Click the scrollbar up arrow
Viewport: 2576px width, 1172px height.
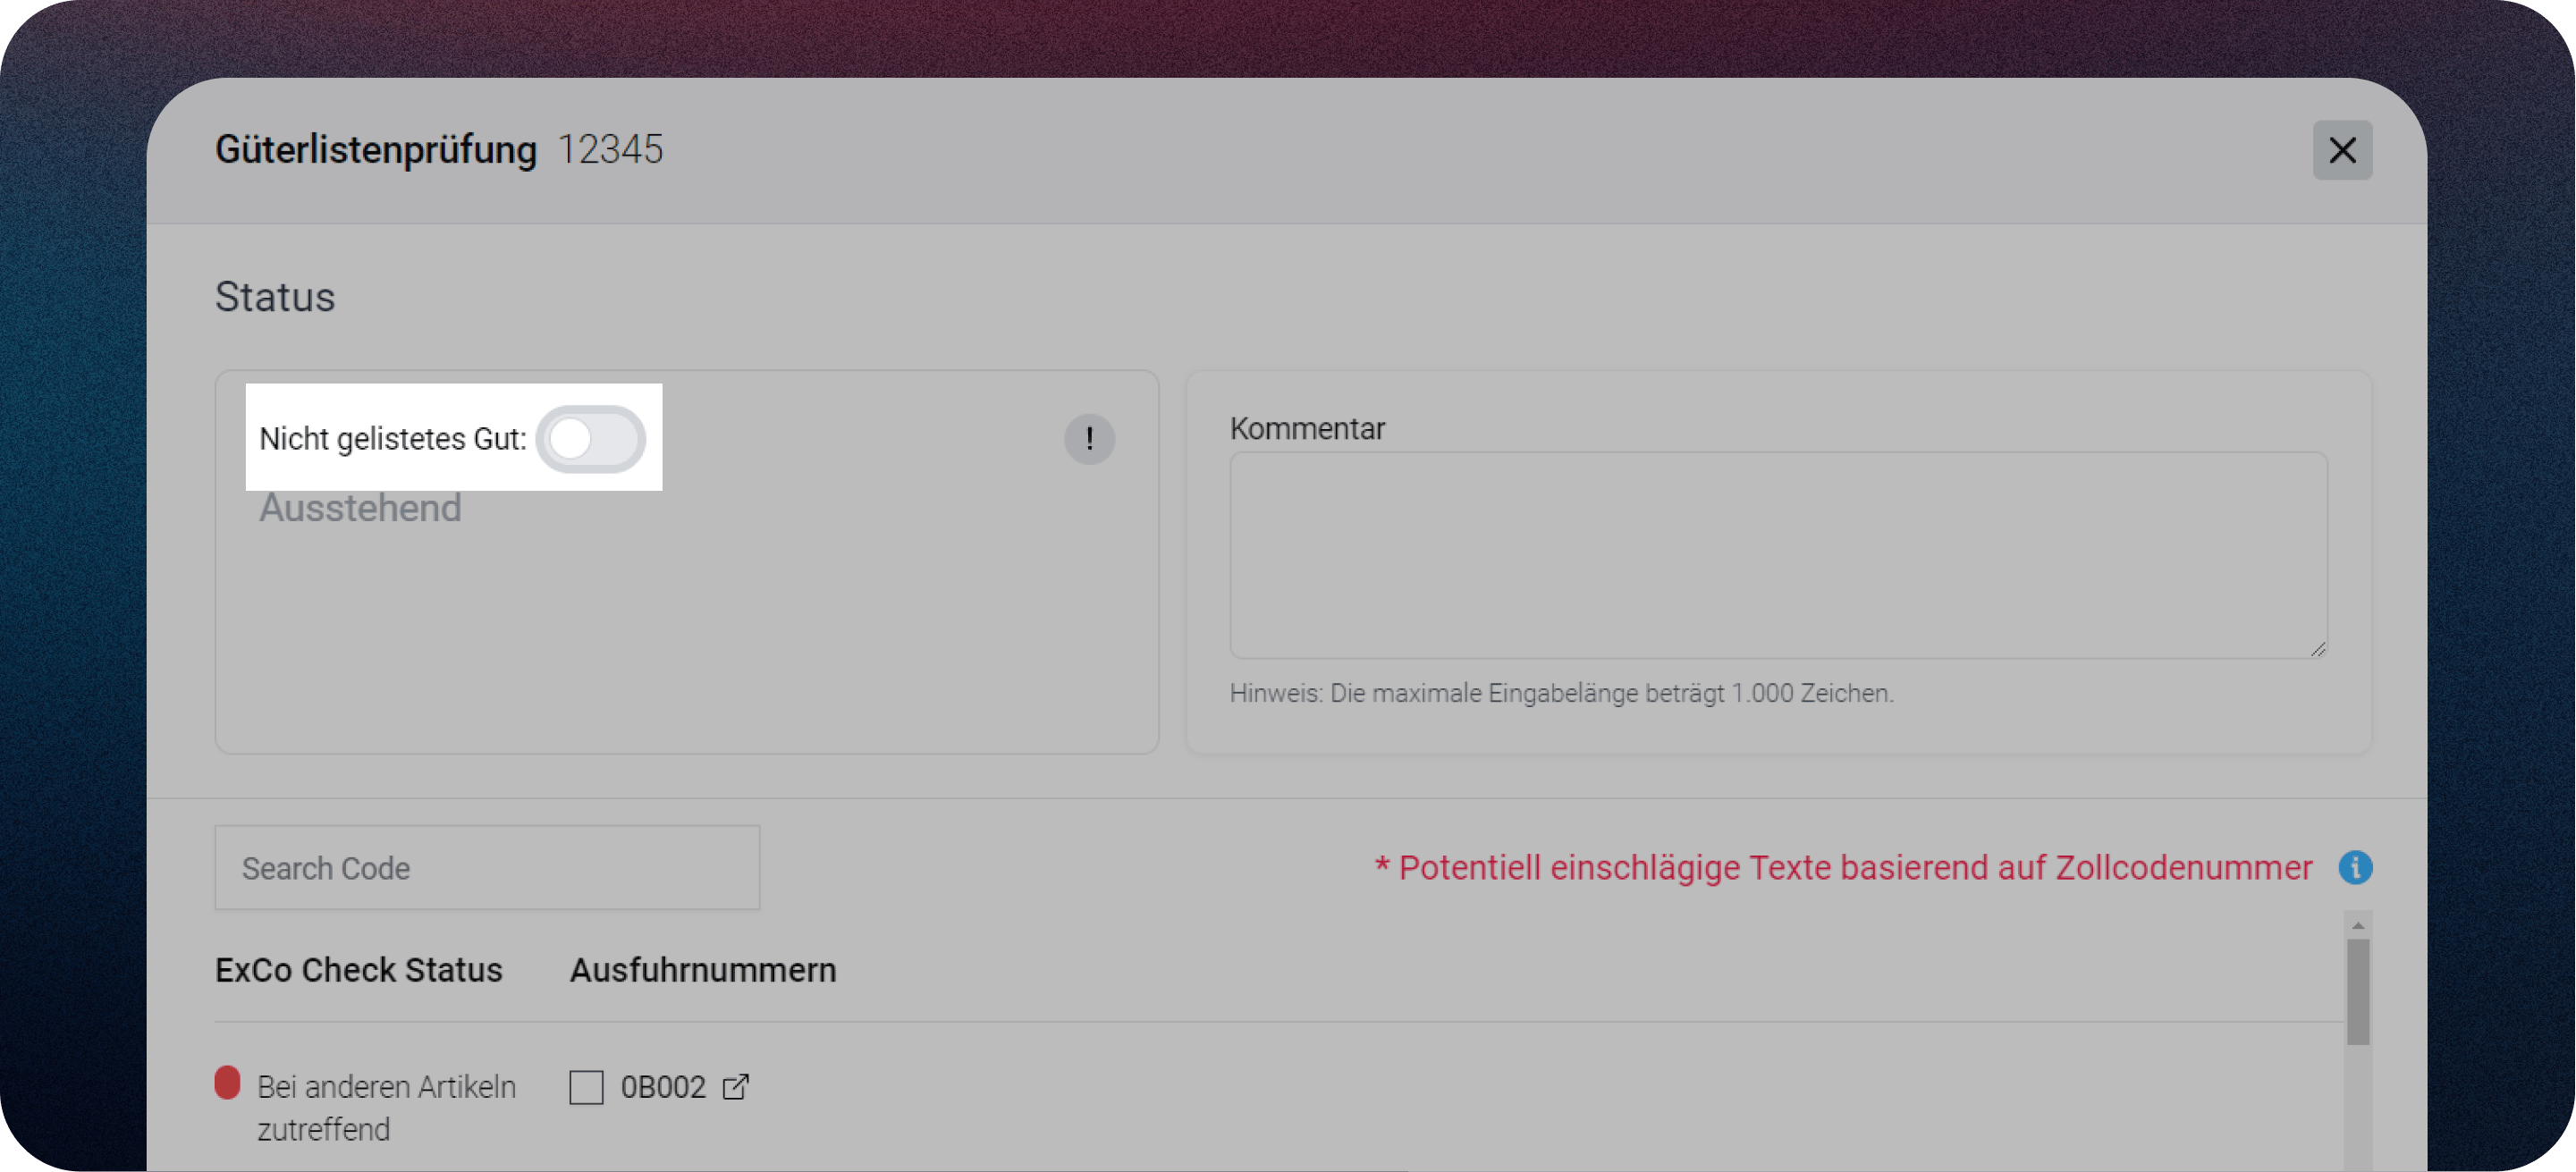click(2357, 925)
